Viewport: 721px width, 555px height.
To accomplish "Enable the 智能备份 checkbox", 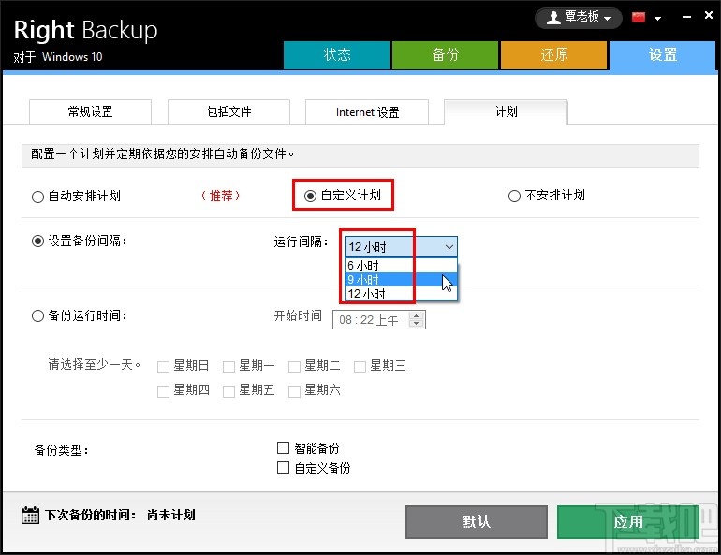I will [283, 447].
